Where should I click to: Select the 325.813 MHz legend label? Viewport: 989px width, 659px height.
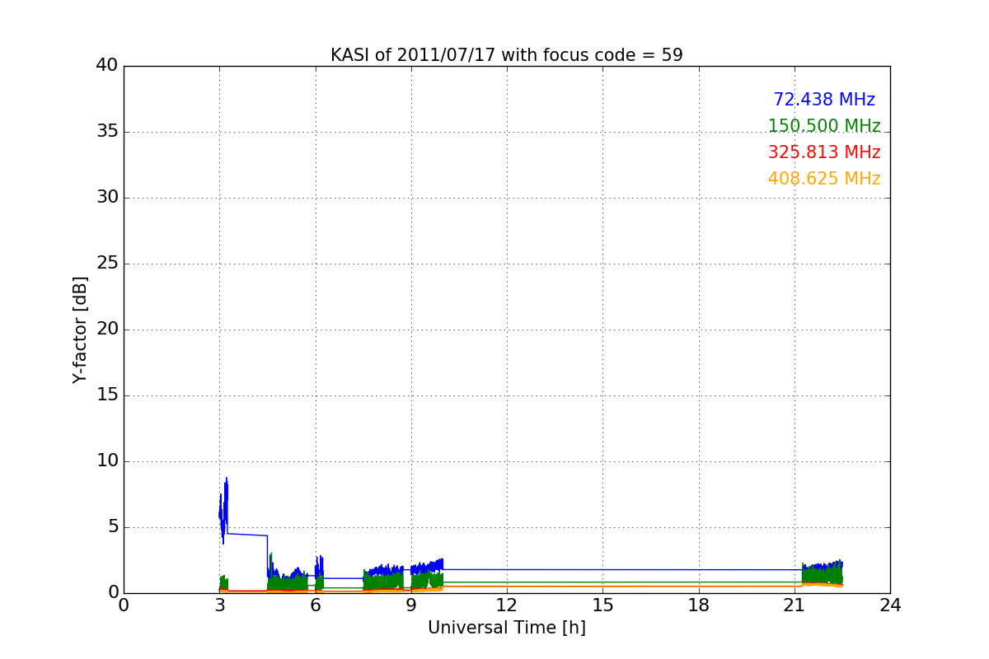click(x=824, y=152)
